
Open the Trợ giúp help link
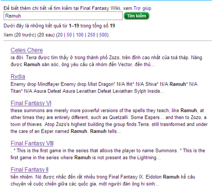[x=142, y=8]
